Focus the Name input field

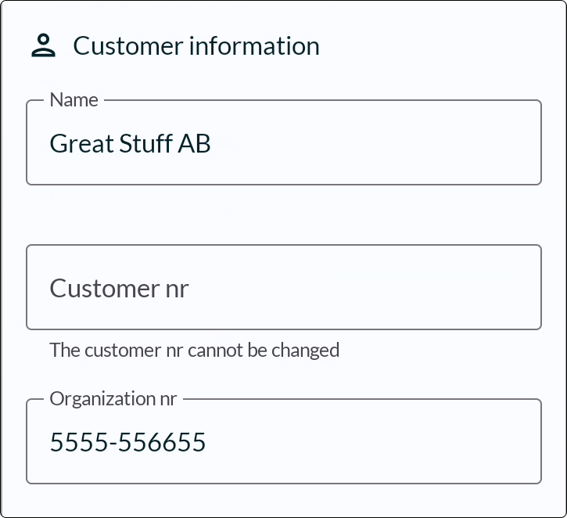(x=283, y=143)
